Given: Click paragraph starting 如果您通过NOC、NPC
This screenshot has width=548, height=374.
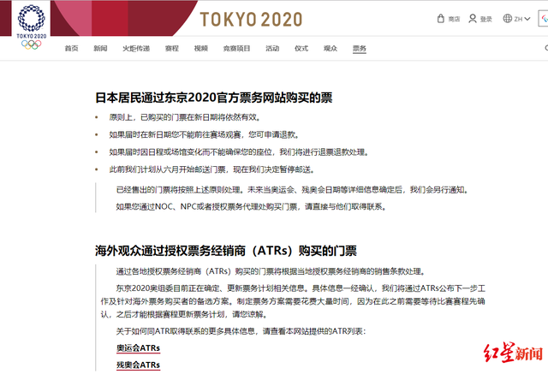Looking at the screenshot, I should pyautogui.click(x=251, y=207).
